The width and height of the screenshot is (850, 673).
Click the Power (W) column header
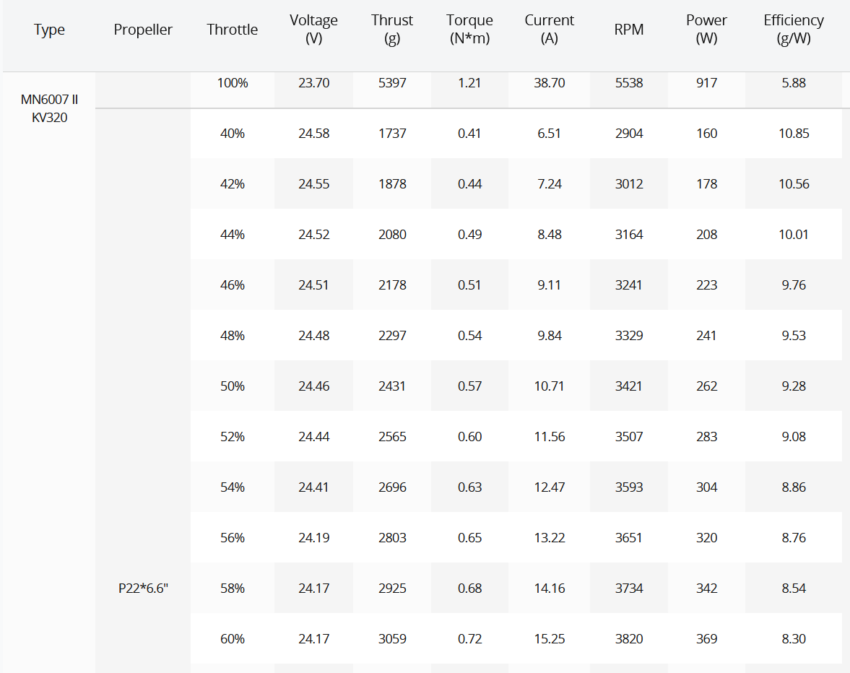706,30
